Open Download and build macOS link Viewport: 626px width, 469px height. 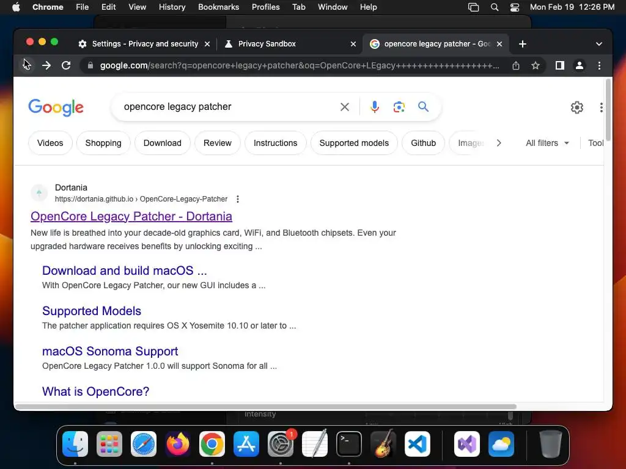click(x=125, y=271)
